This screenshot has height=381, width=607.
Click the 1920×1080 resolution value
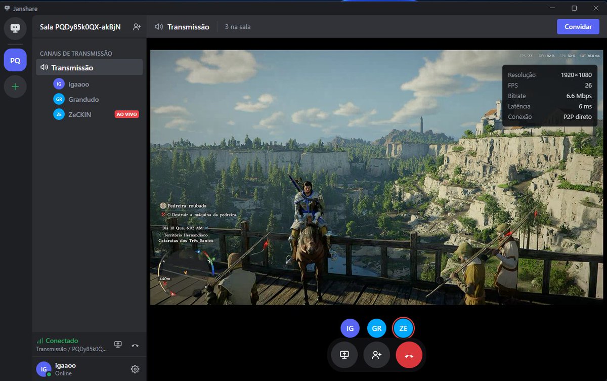576,75
